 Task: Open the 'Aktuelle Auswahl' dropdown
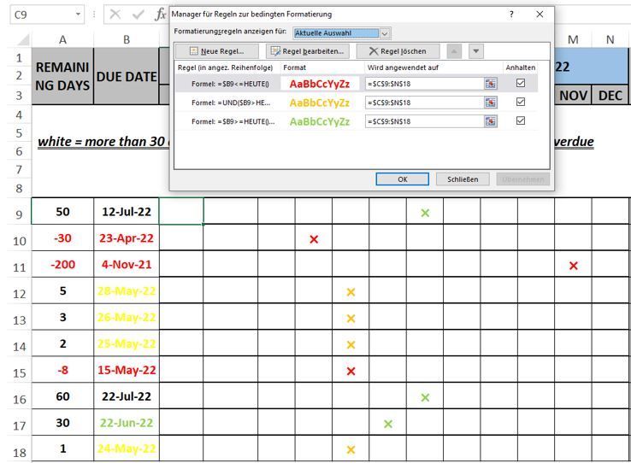click(385, 33)
